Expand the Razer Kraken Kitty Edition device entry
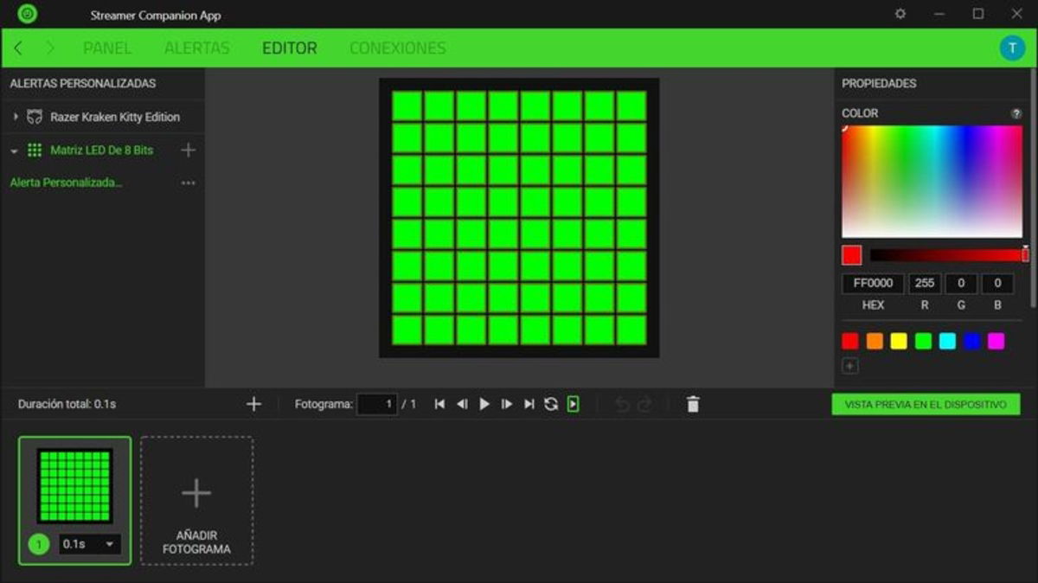The width and height of the screenshot is (1038, 583). pyautogui.click(x=14, y=117)
